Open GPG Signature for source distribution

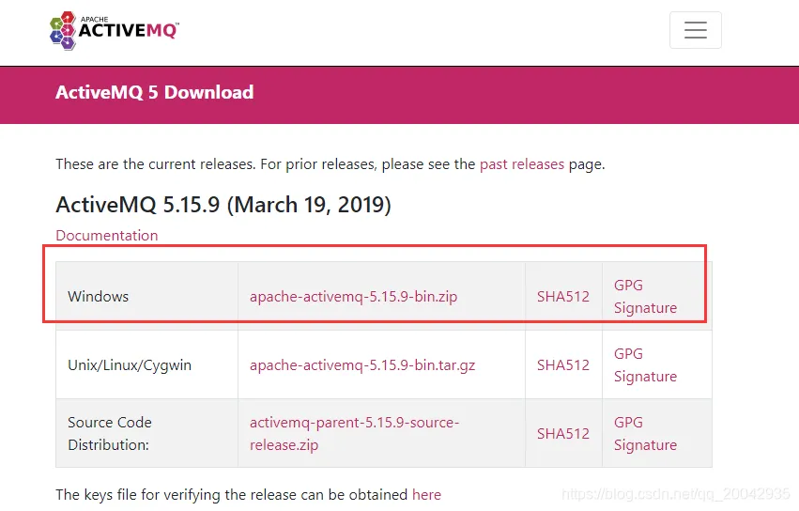645,433
